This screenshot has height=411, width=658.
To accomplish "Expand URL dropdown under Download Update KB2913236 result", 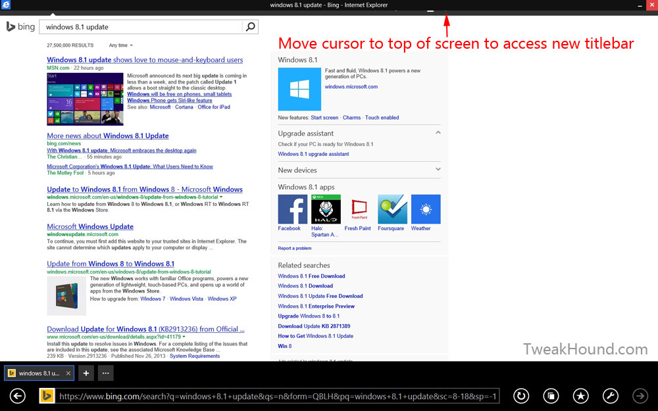I will 184,337.
